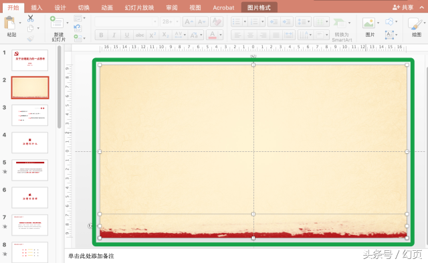
Task: Increase font size with the larger A icon
Action: 189,21
